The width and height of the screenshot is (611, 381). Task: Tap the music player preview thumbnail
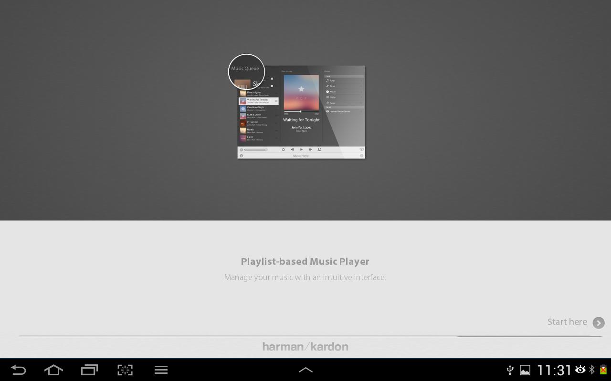[x=301, y=112]
